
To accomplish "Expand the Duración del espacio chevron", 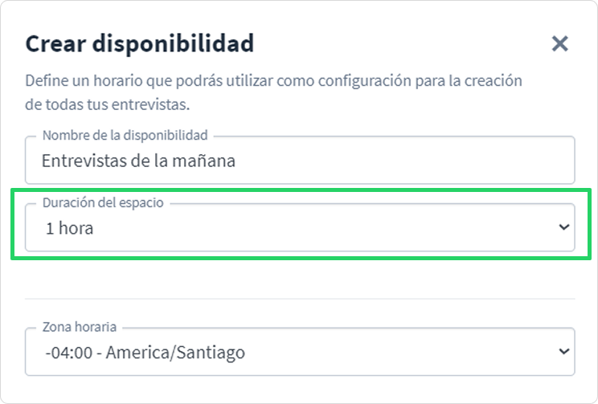I will click(564, 227).
